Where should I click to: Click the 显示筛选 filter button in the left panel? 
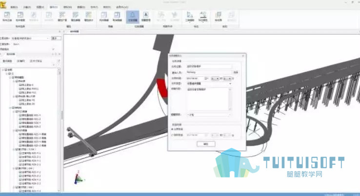click(x=7, y=61)
